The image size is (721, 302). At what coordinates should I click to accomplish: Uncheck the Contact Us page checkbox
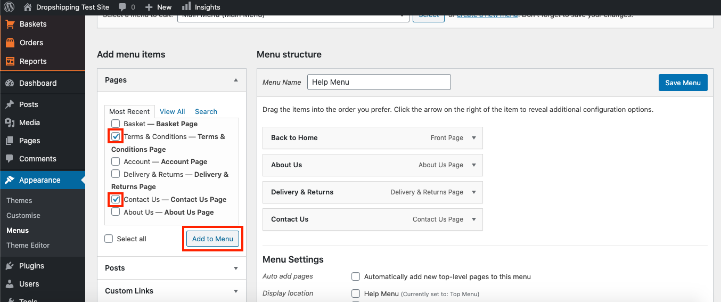click(x=116, y=199)
